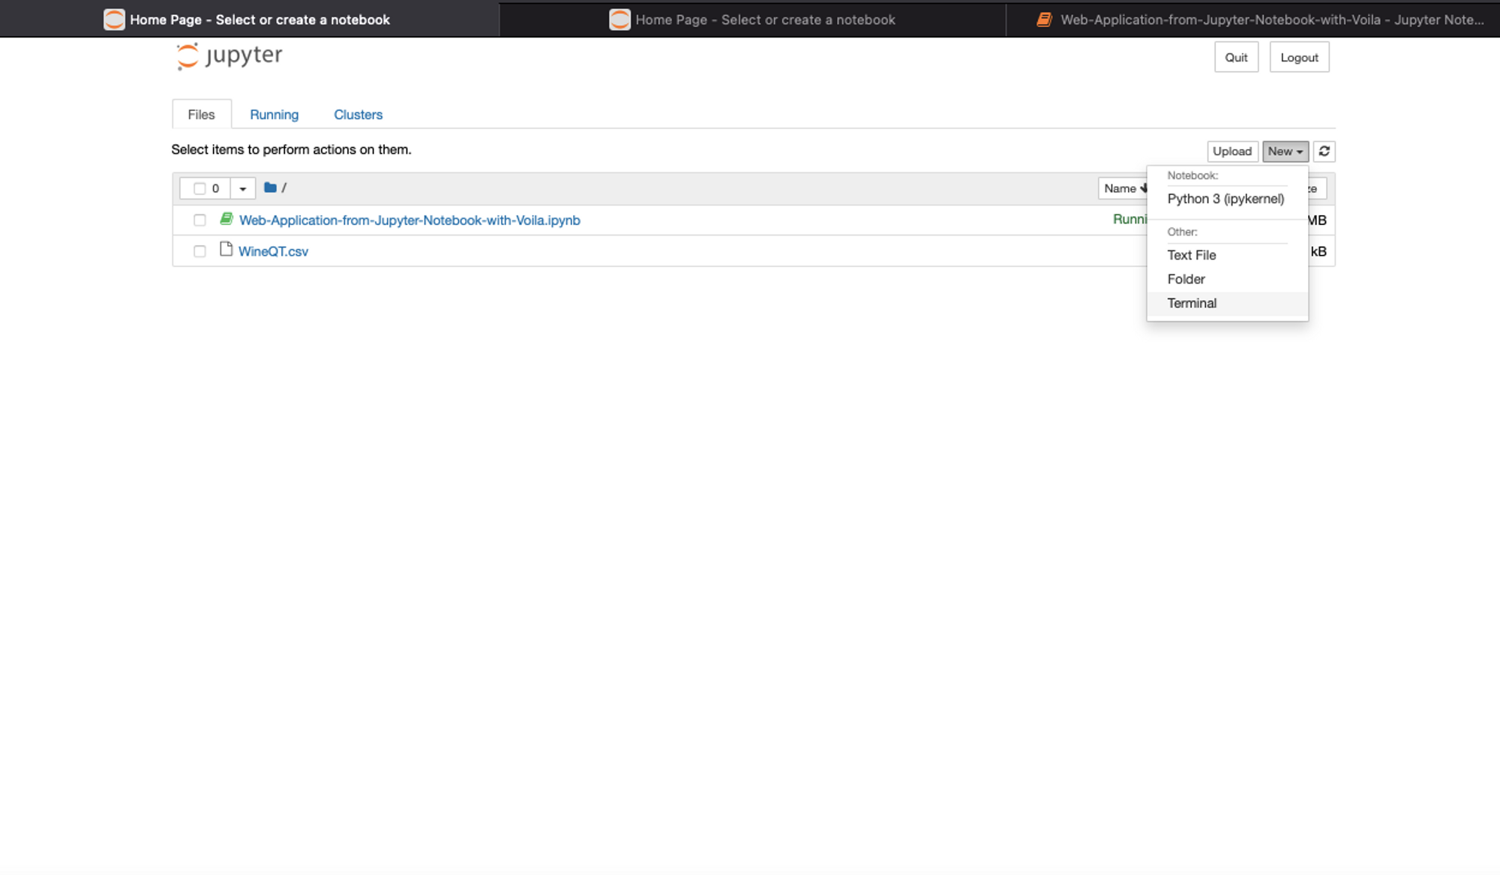Open the selection filter dropdown arrow

tap(242, 188)
